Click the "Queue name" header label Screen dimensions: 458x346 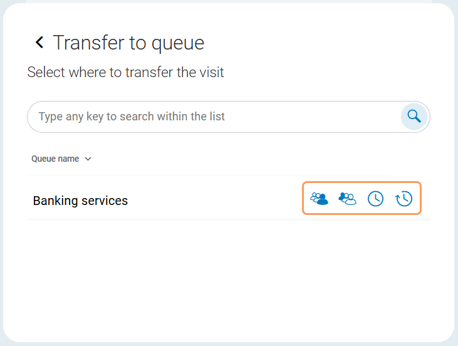55,159
